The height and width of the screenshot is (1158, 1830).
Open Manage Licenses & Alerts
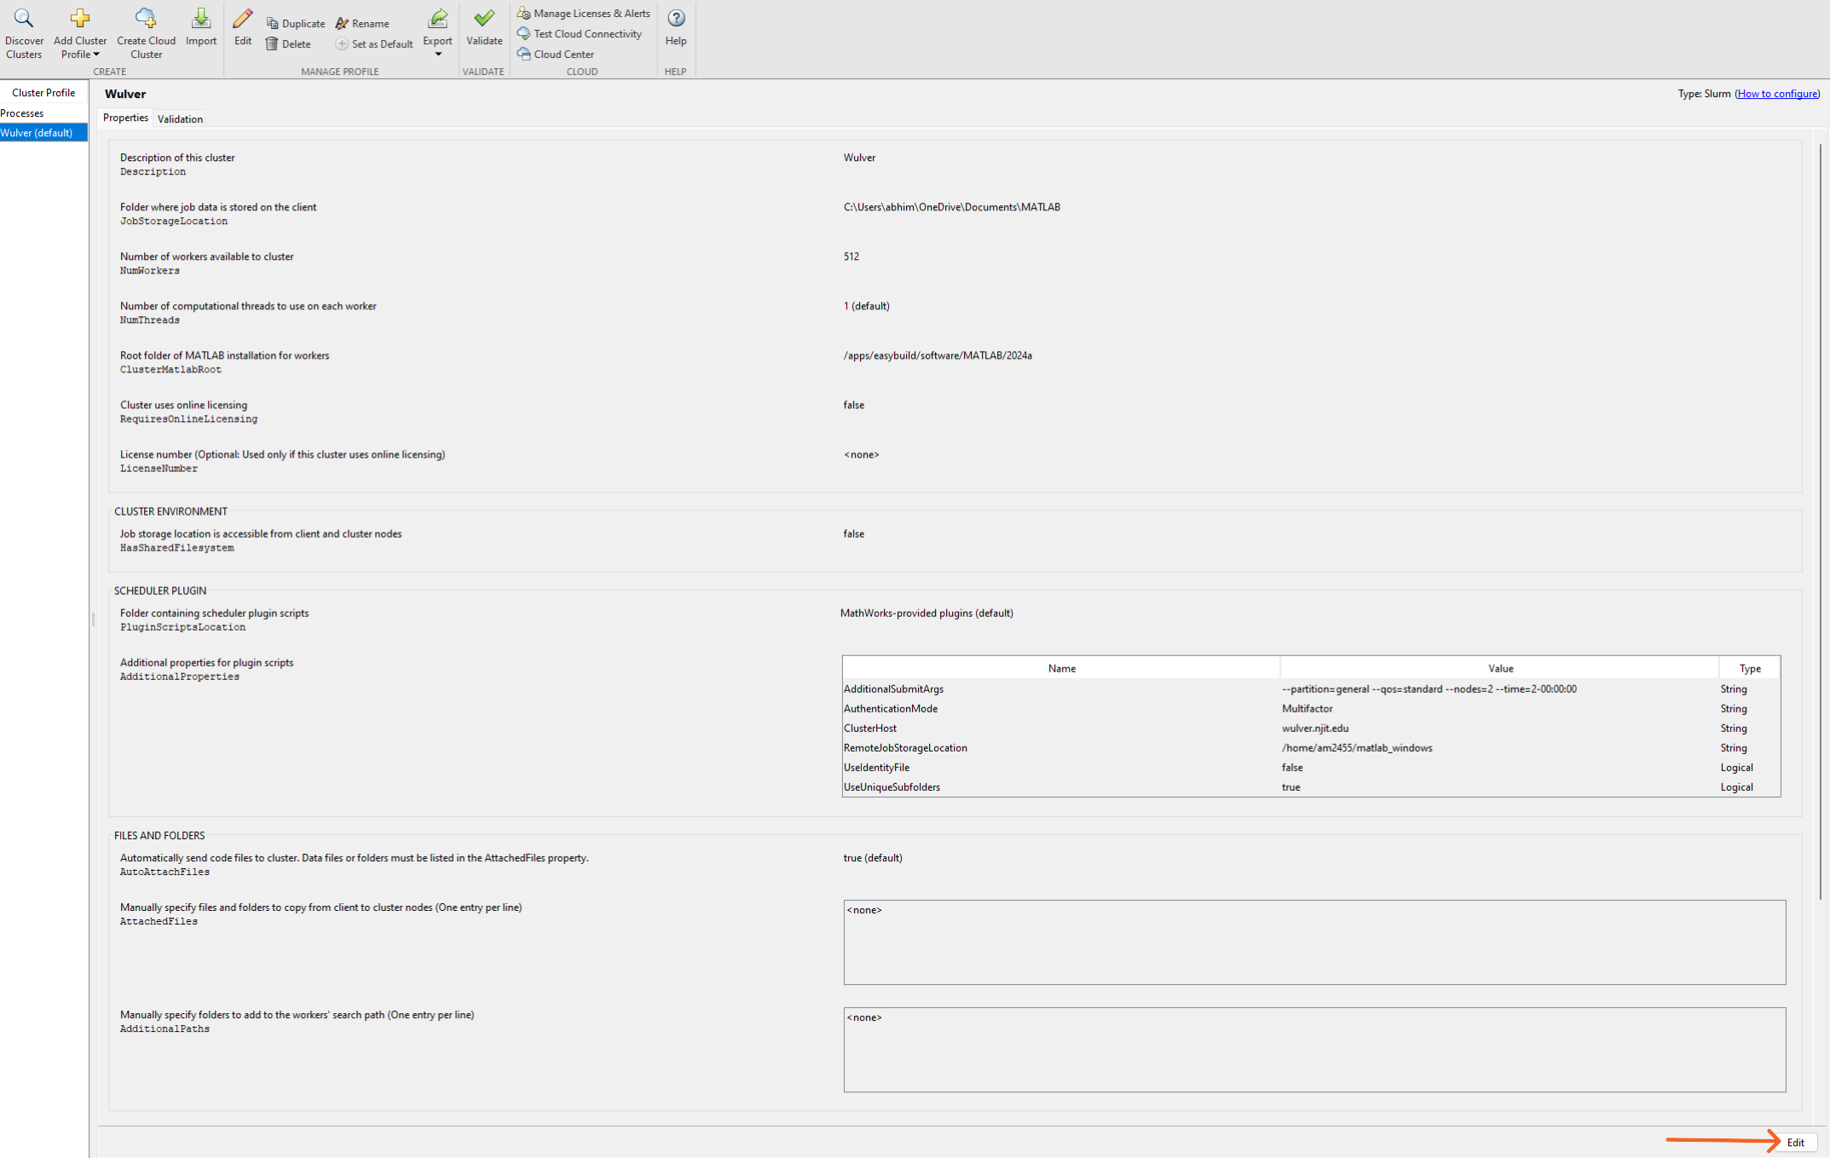584,13
